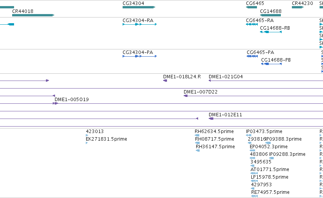Select the CG34304-RA transcript glyph
Image resolution: width=323 pixels, height=198 pixels.
(140, 24)
